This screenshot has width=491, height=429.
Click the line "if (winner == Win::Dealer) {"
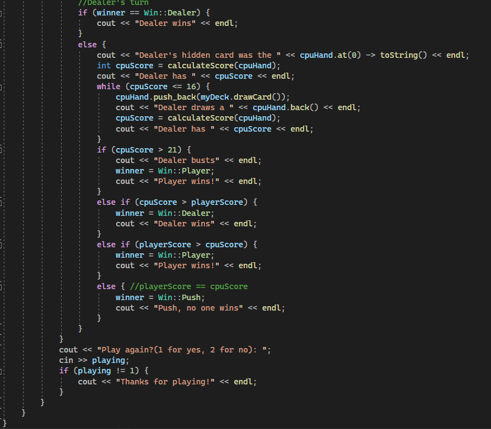[x=144, y=13]
